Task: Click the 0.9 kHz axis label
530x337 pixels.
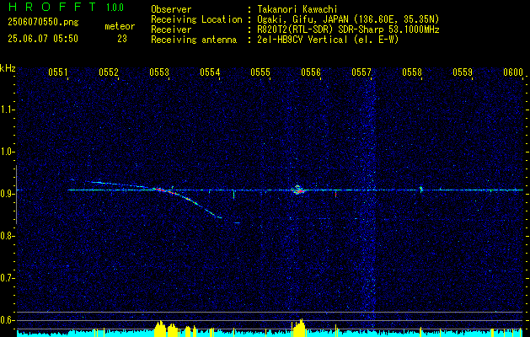Action: [7, 194]
